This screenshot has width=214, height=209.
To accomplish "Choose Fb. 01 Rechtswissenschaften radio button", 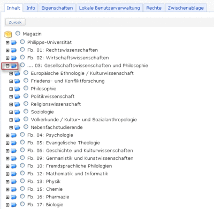I will click(x=22, y=50).
